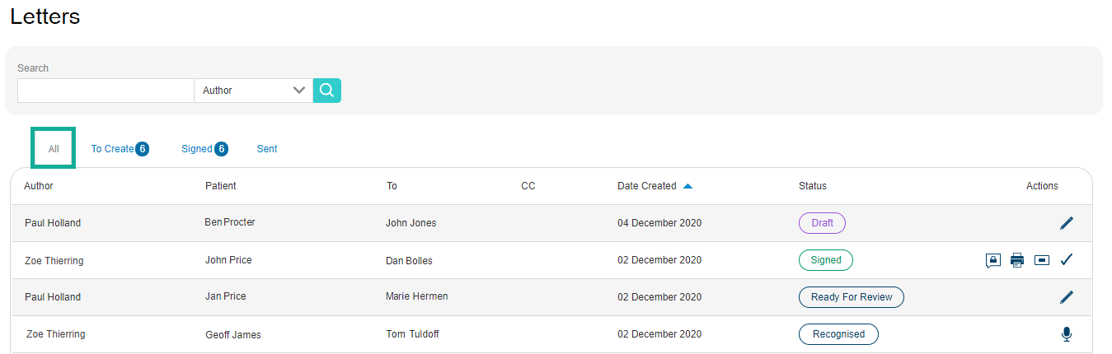
Task: Mark the signed letter with checkmark icon
Action: tap(1067, 260)
